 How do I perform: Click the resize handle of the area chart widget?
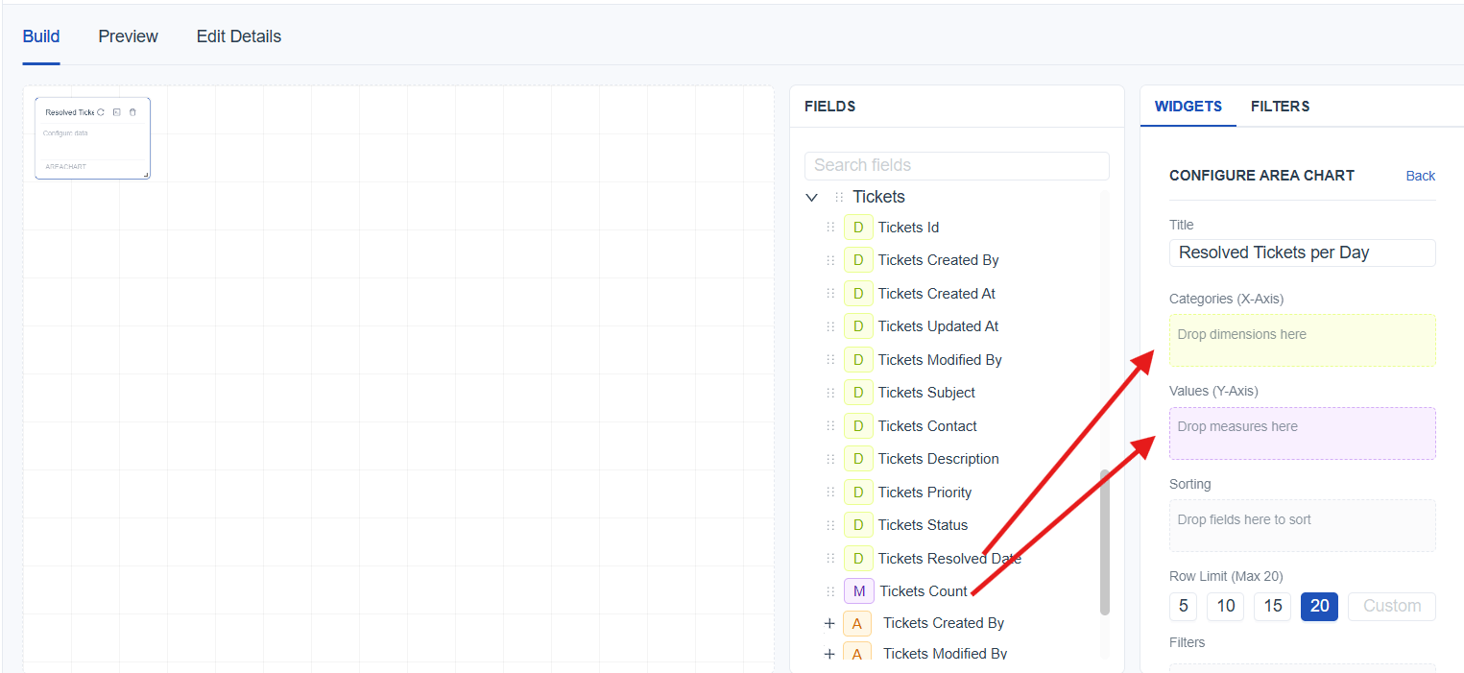tap(146, 175)
